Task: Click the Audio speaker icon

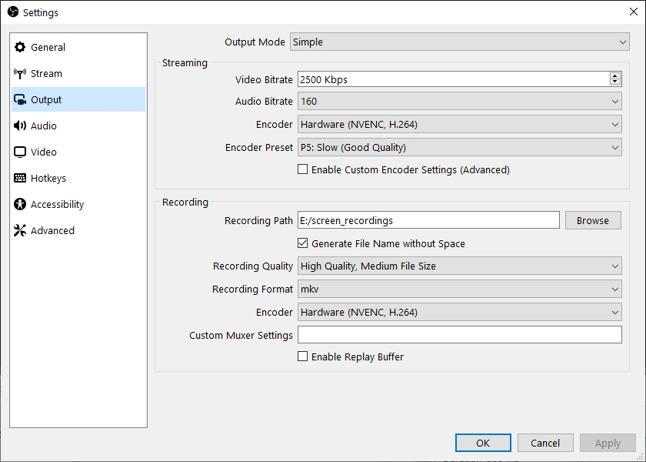Action: click(x=20, y=126)
